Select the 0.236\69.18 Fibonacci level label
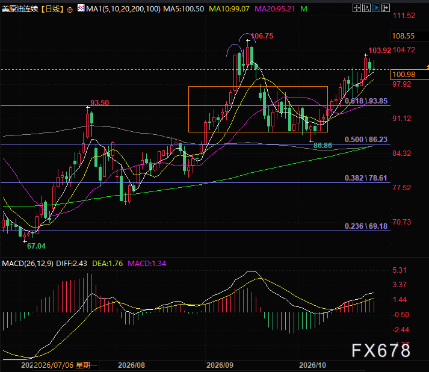Image resolution: width=429 pixels, height=372 pixels. (x=366, y=226)
